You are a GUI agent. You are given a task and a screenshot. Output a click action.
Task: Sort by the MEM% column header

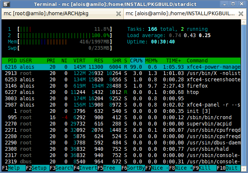151,61
